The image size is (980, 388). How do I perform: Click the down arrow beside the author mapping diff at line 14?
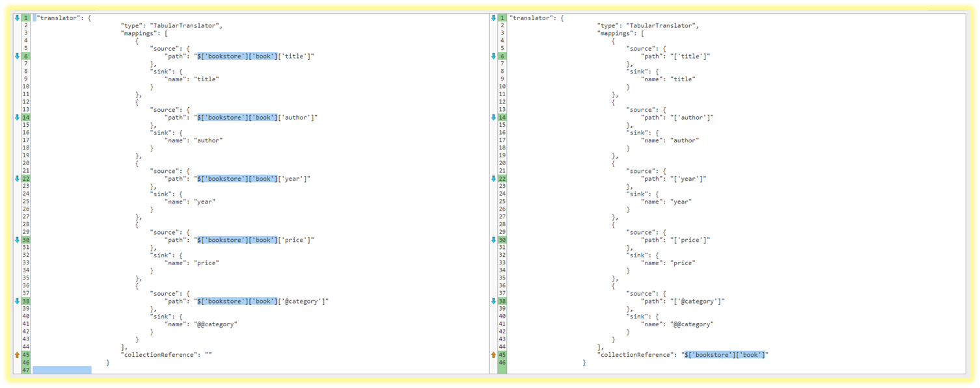tap(17, 117)
